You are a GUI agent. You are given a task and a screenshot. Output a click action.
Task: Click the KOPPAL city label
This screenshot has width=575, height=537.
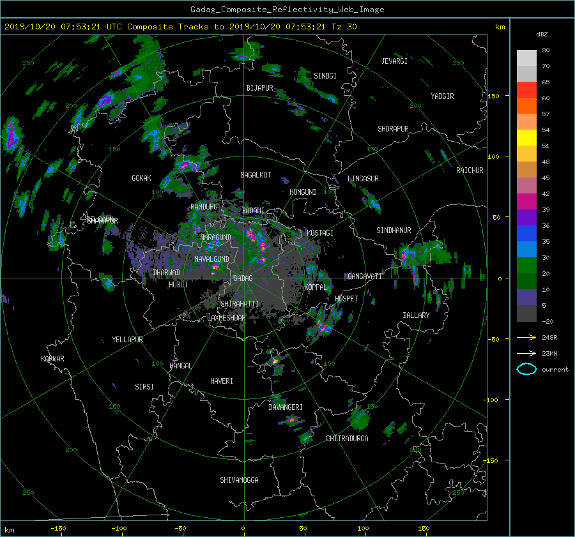pos(316,287)
